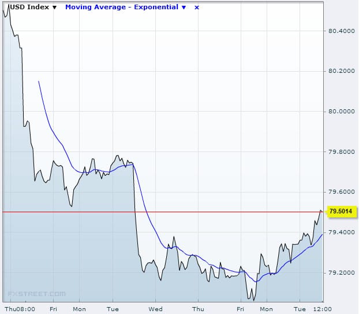The image size is (359, 314).
Task: Click the red current price line
Action: [x=163, y=212]
